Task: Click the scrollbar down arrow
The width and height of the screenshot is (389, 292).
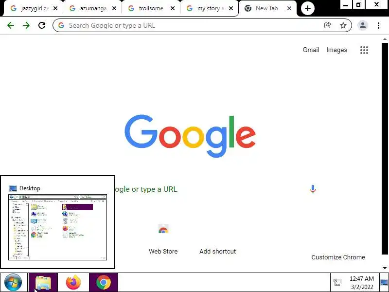Action: 385,268
